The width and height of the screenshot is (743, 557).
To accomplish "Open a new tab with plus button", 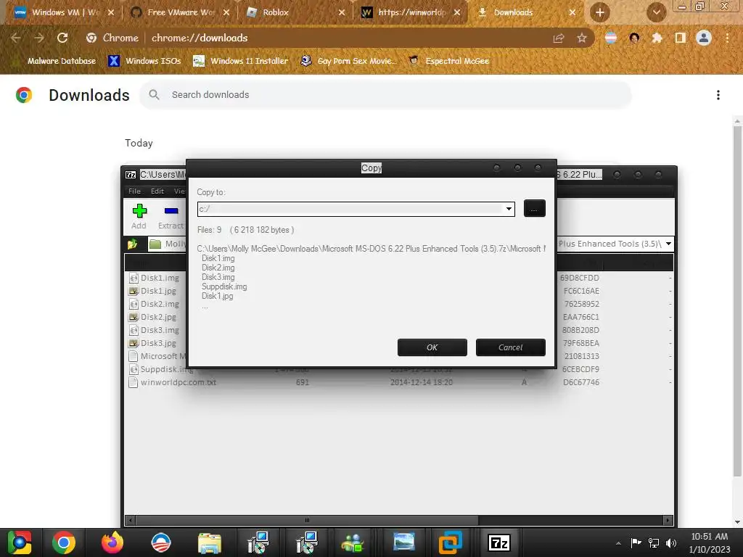I will point(600,12).
